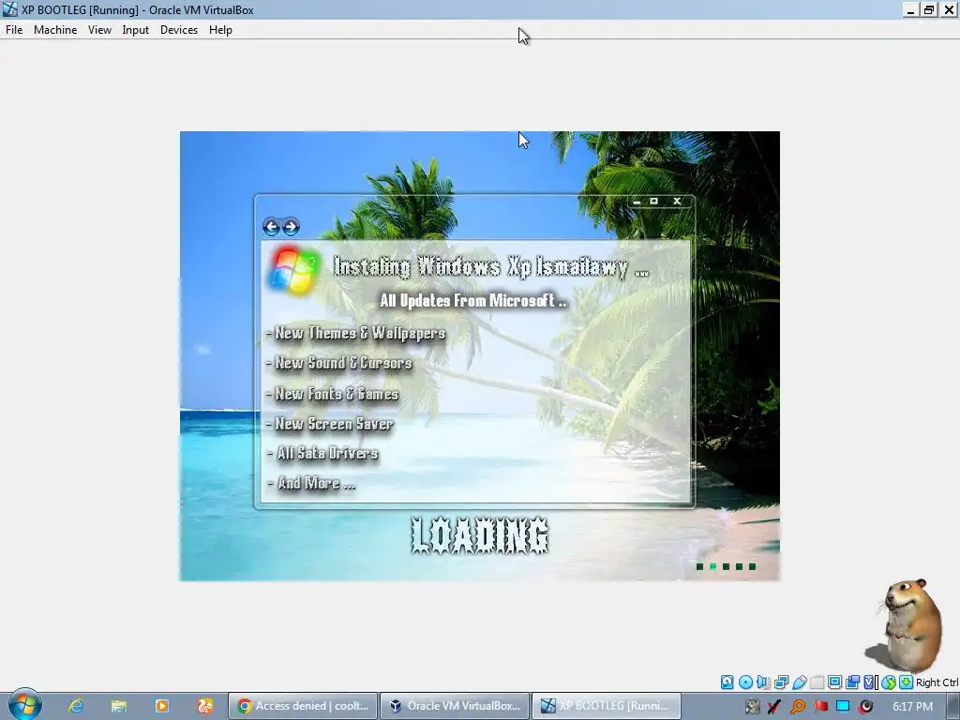
Task: Click New Sound & Cursors text
Action: point(343,363)
